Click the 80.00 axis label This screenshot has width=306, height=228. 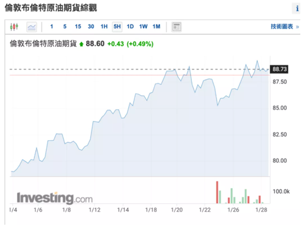(x=279, y=161)
